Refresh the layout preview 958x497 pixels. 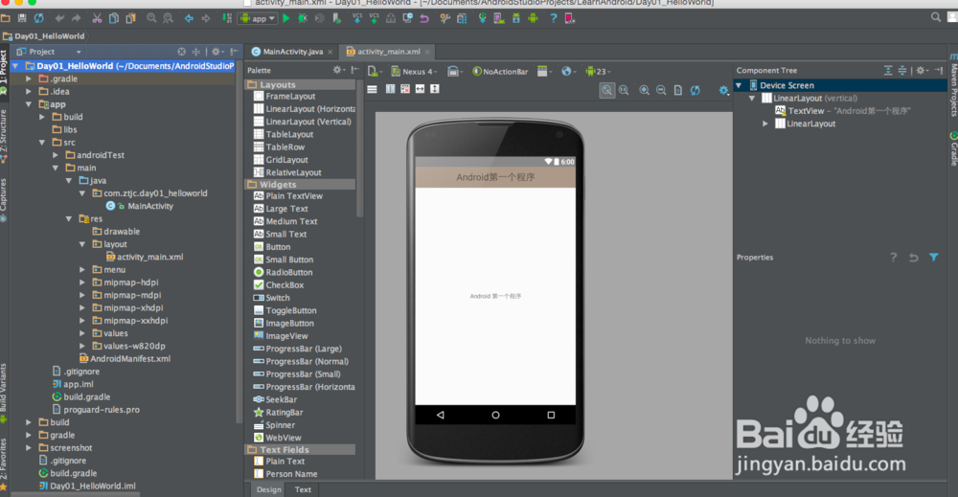[x=696, y=90]
